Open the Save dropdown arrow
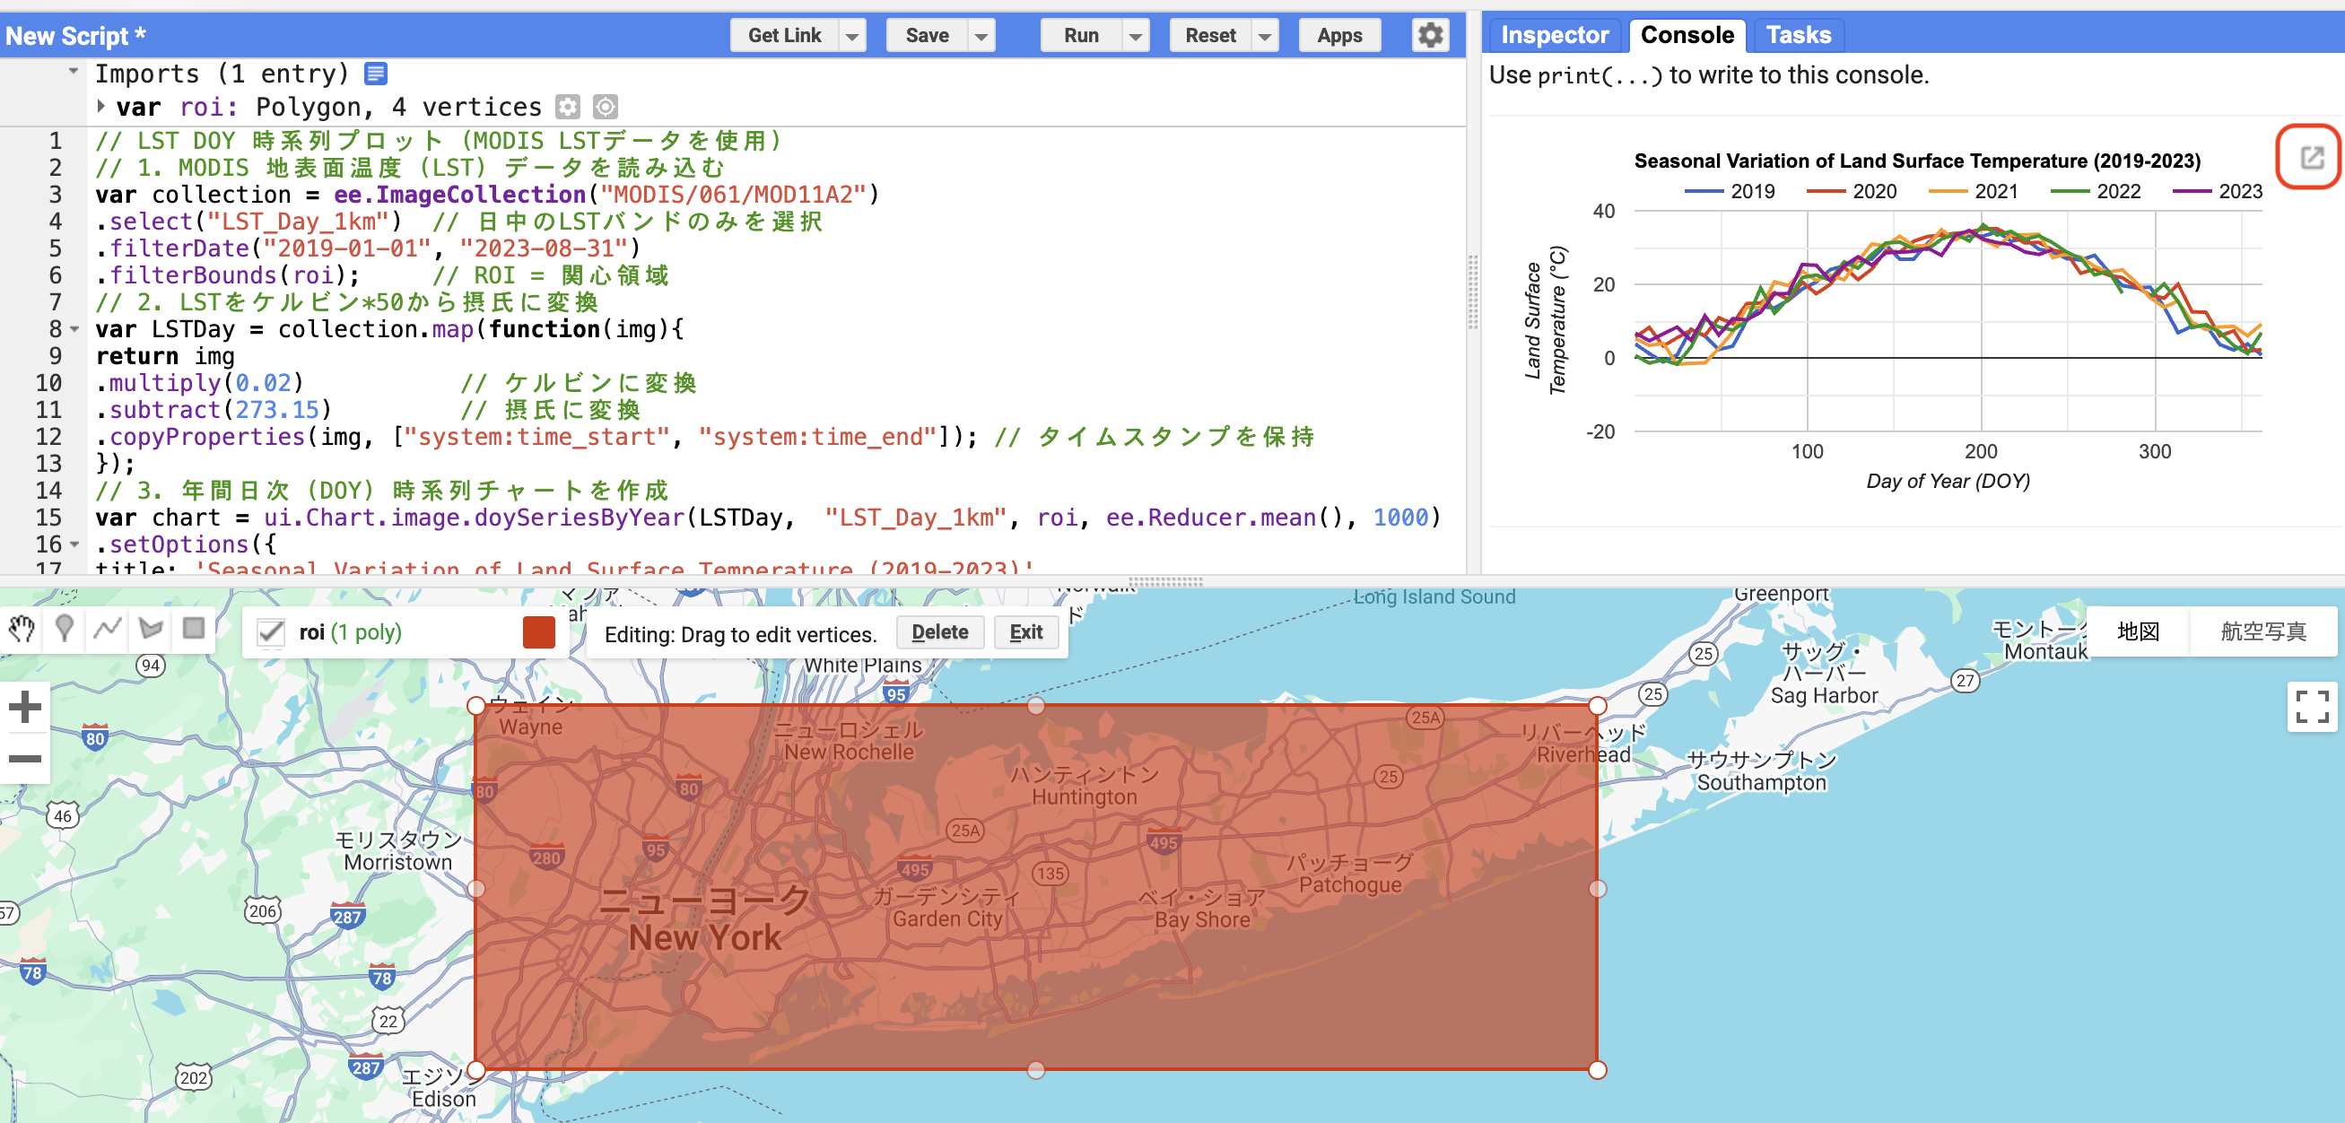The width and height of the screenshot is (2345, 1123). [981, 37]
